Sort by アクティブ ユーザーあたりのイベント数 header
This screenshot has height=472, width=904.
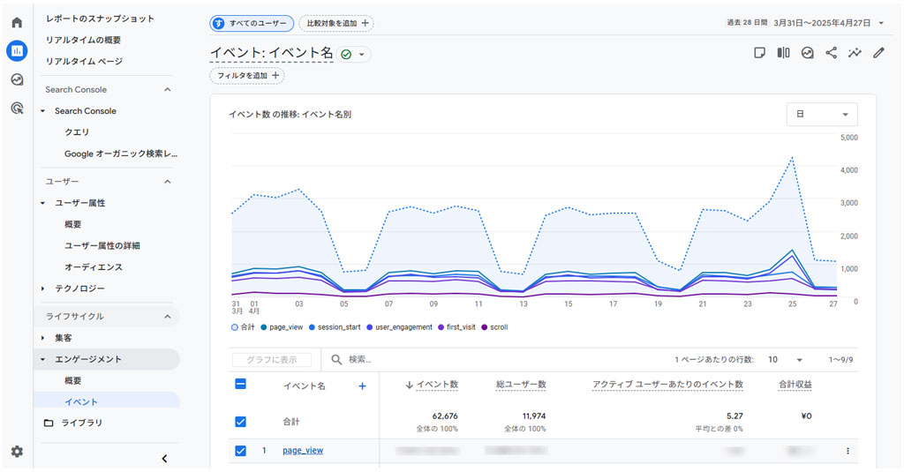tap(667, 385)
